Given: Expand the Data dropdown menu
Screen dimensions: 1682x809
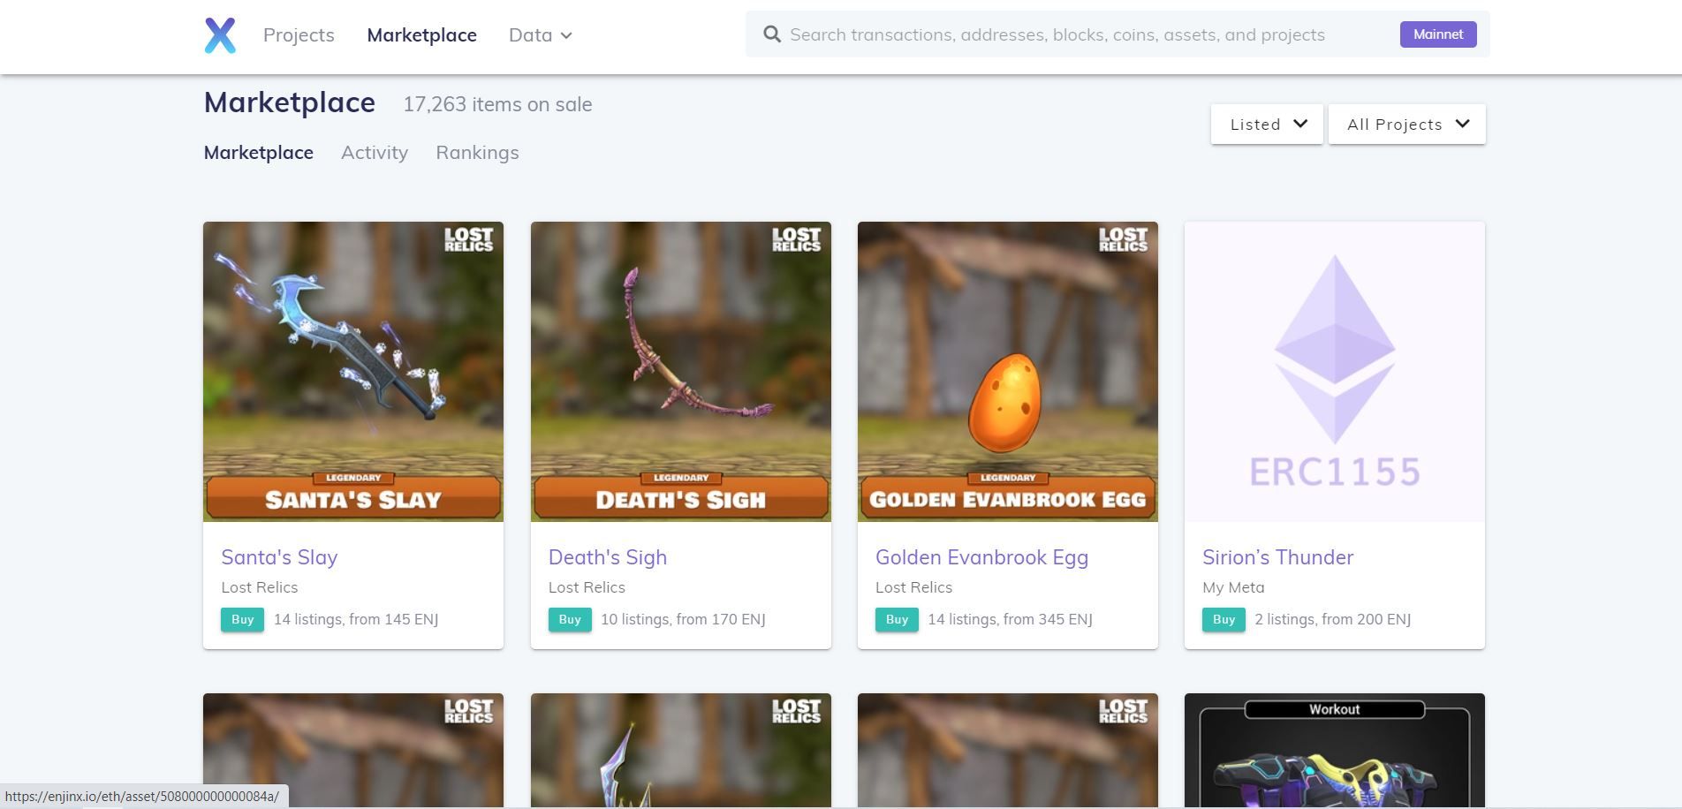Looking at the screenshot, I should pyautogui.click(x=541, y=35).
